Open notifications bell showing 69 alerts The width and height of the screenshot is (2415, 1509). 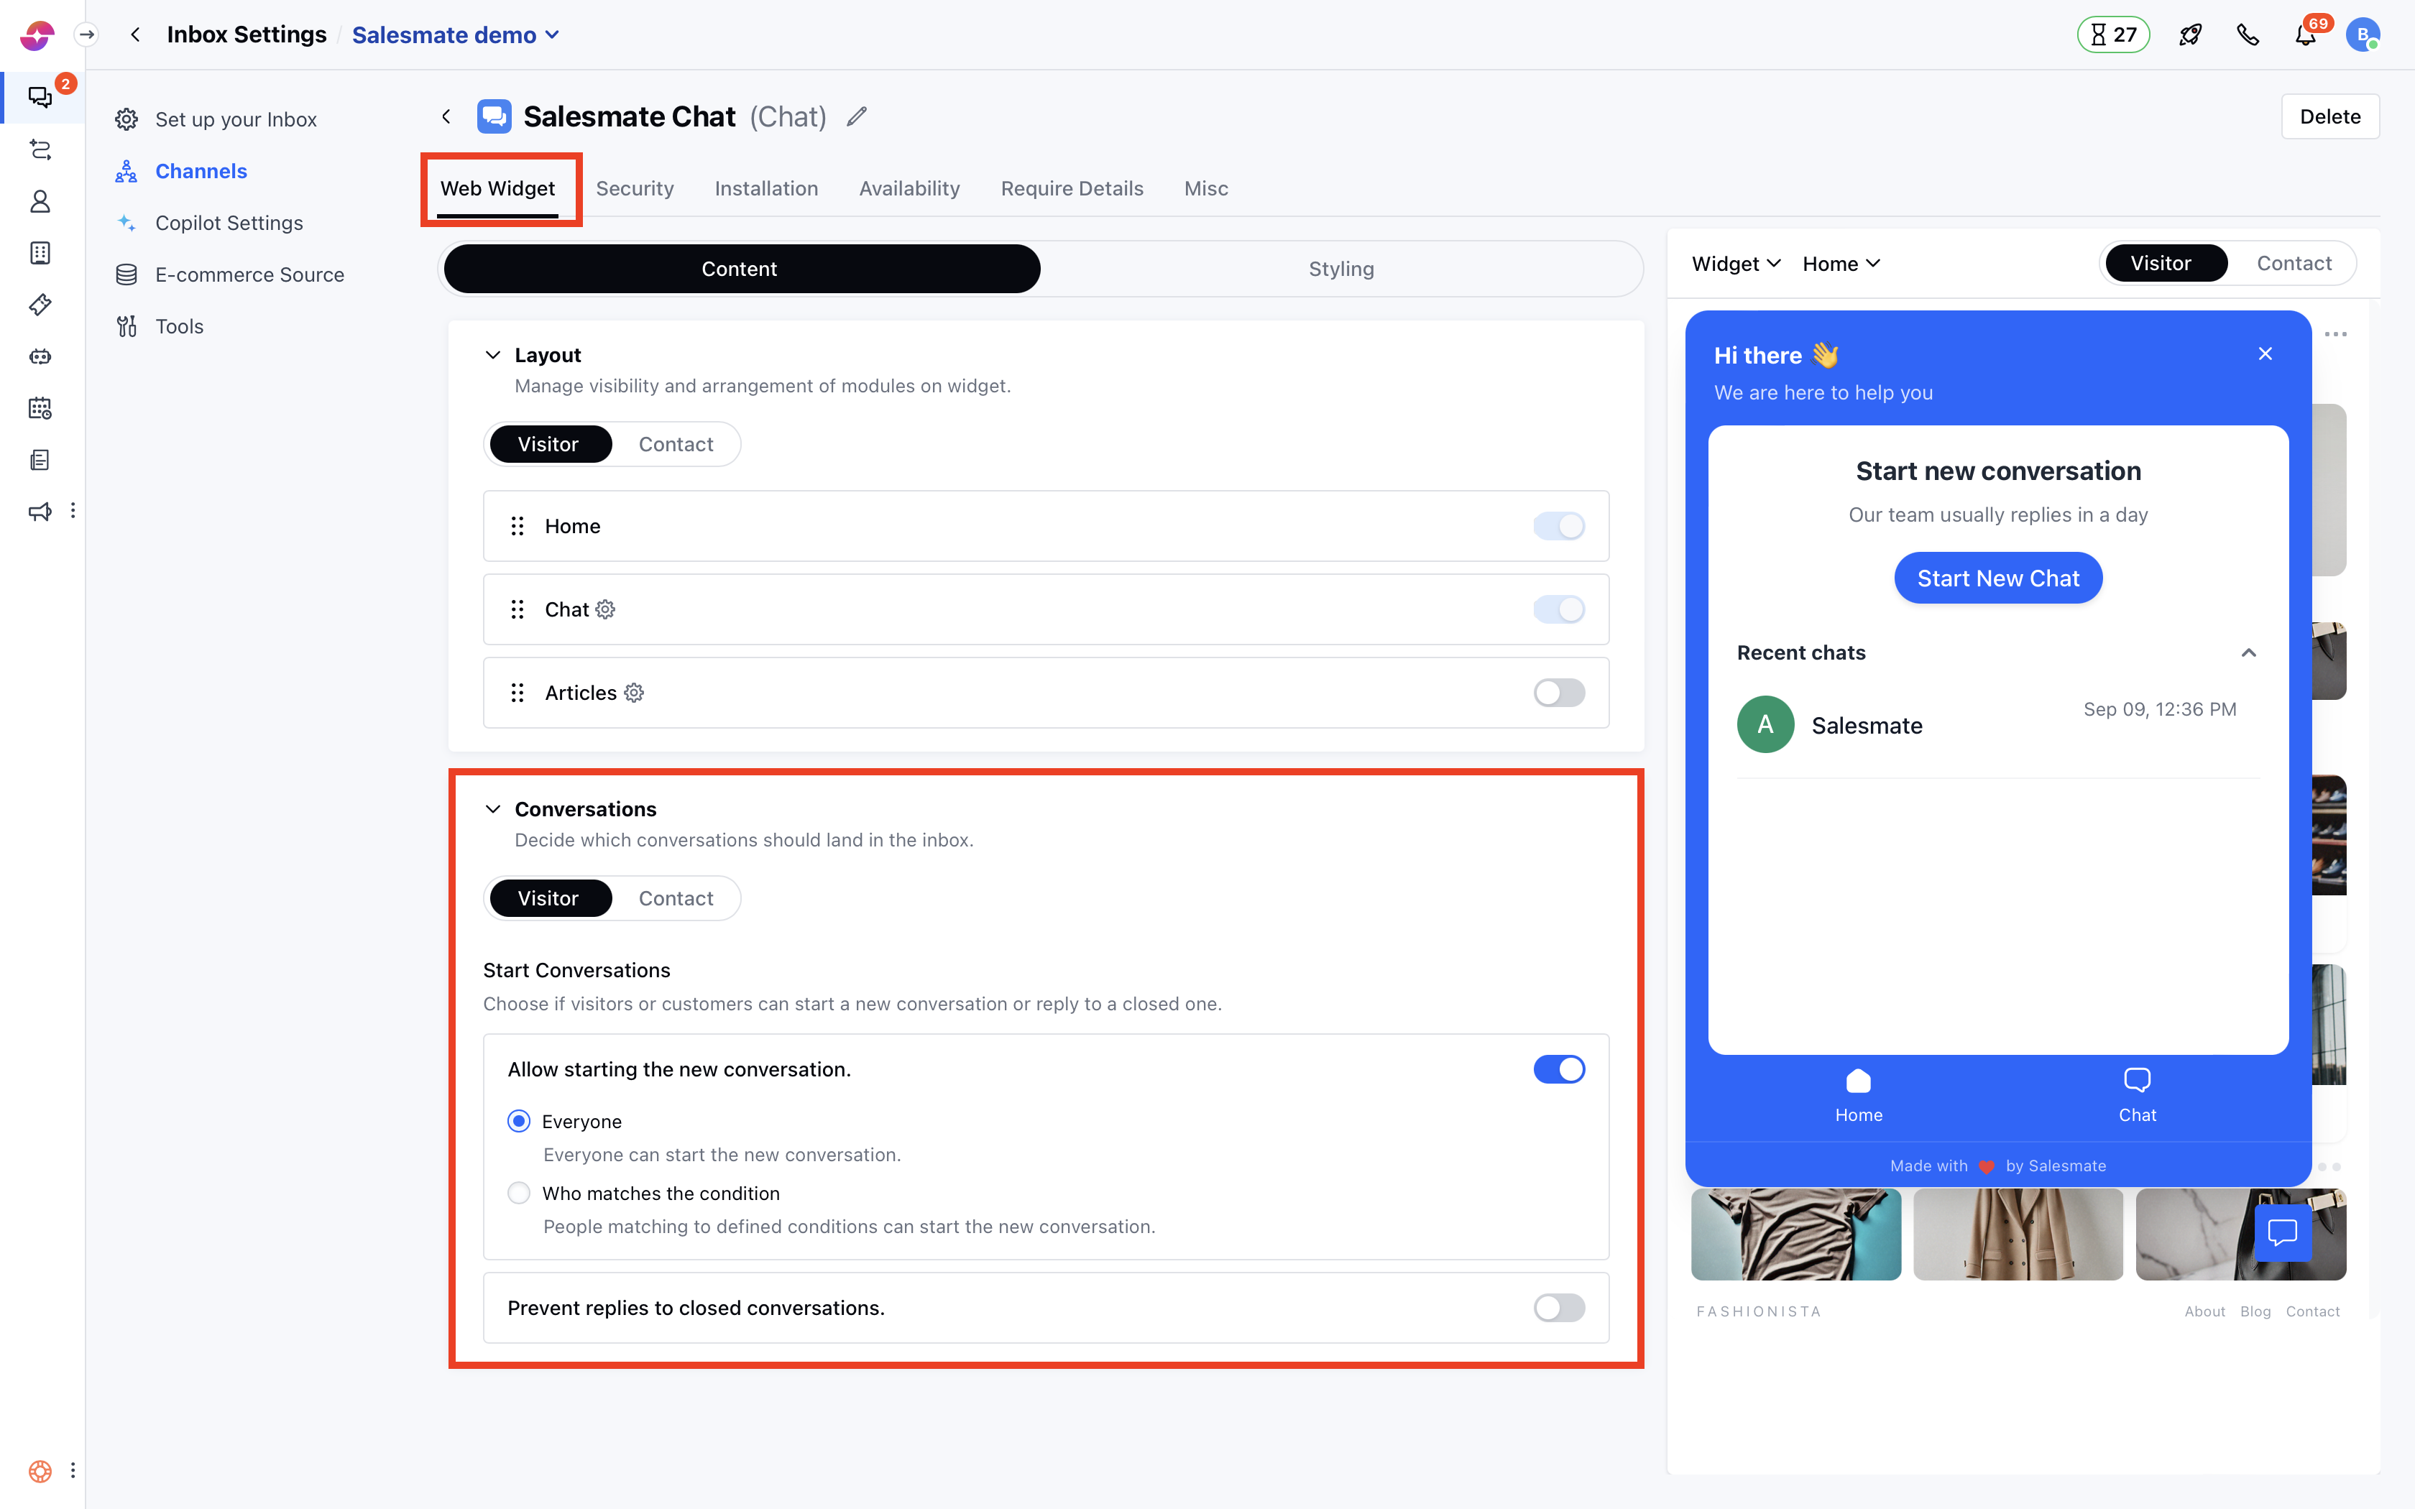point(2306,34)
